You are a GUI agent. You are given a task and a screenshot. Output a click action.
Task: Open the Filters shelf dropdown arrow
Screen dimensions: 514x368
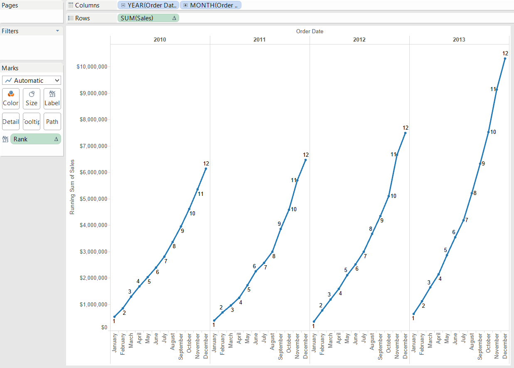57,31
